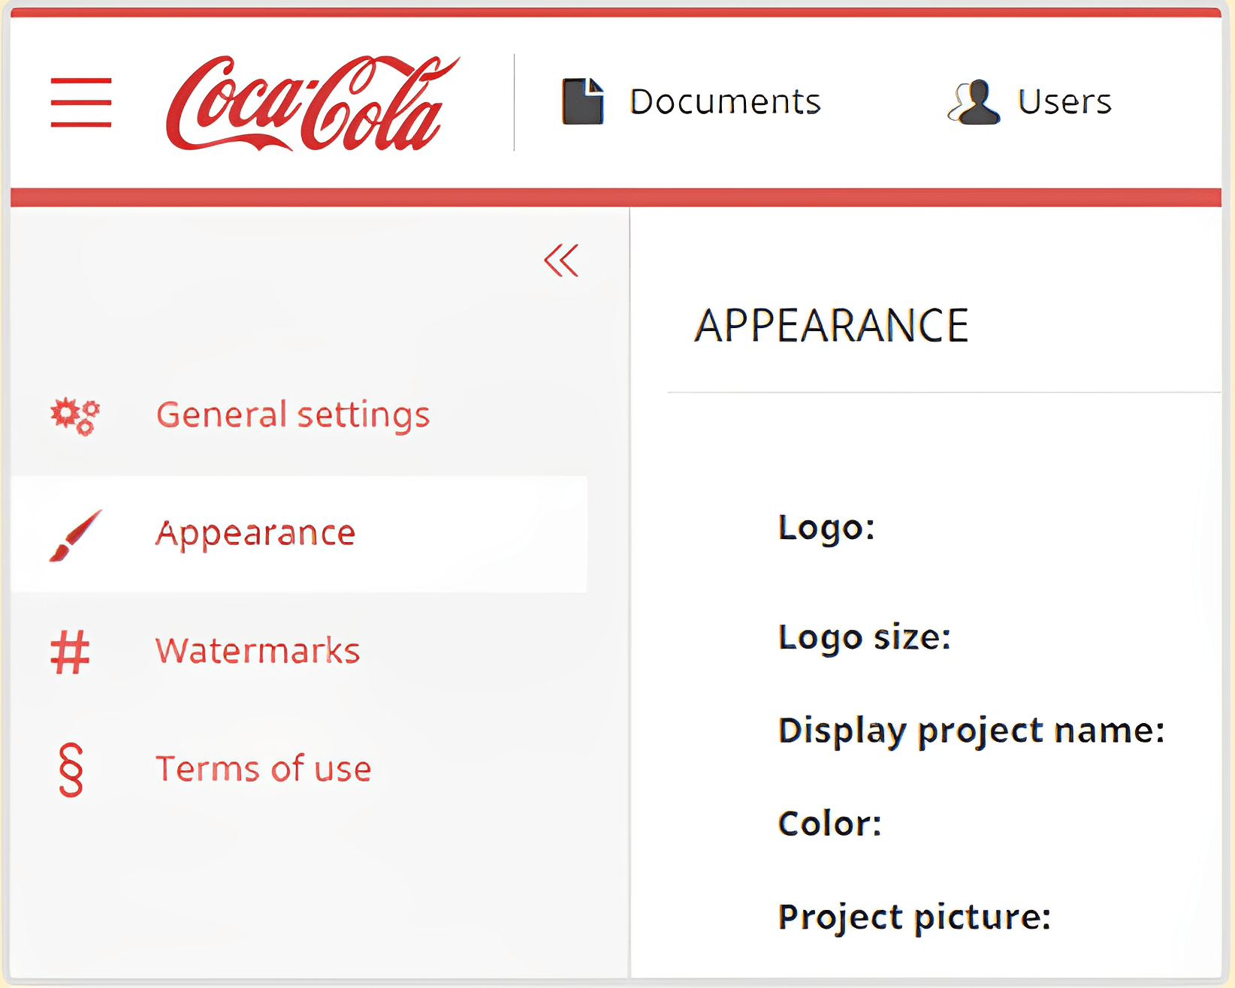1235x988 pixels.
Task: Switch to the Users tab
Action: 1064,102
